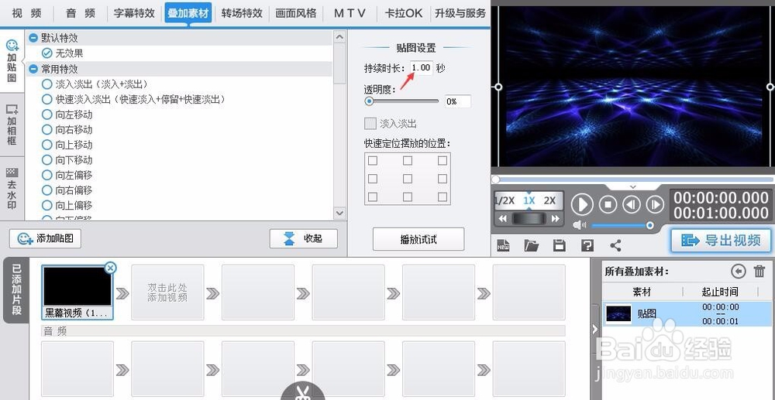Screen dimensions: 775x400
Task: Select 加贴图 side panel icon
Action: tap(12, 61)
